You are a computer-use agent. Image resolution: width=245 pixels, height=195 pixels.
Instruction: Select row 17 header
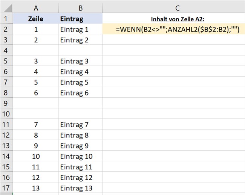6,188
